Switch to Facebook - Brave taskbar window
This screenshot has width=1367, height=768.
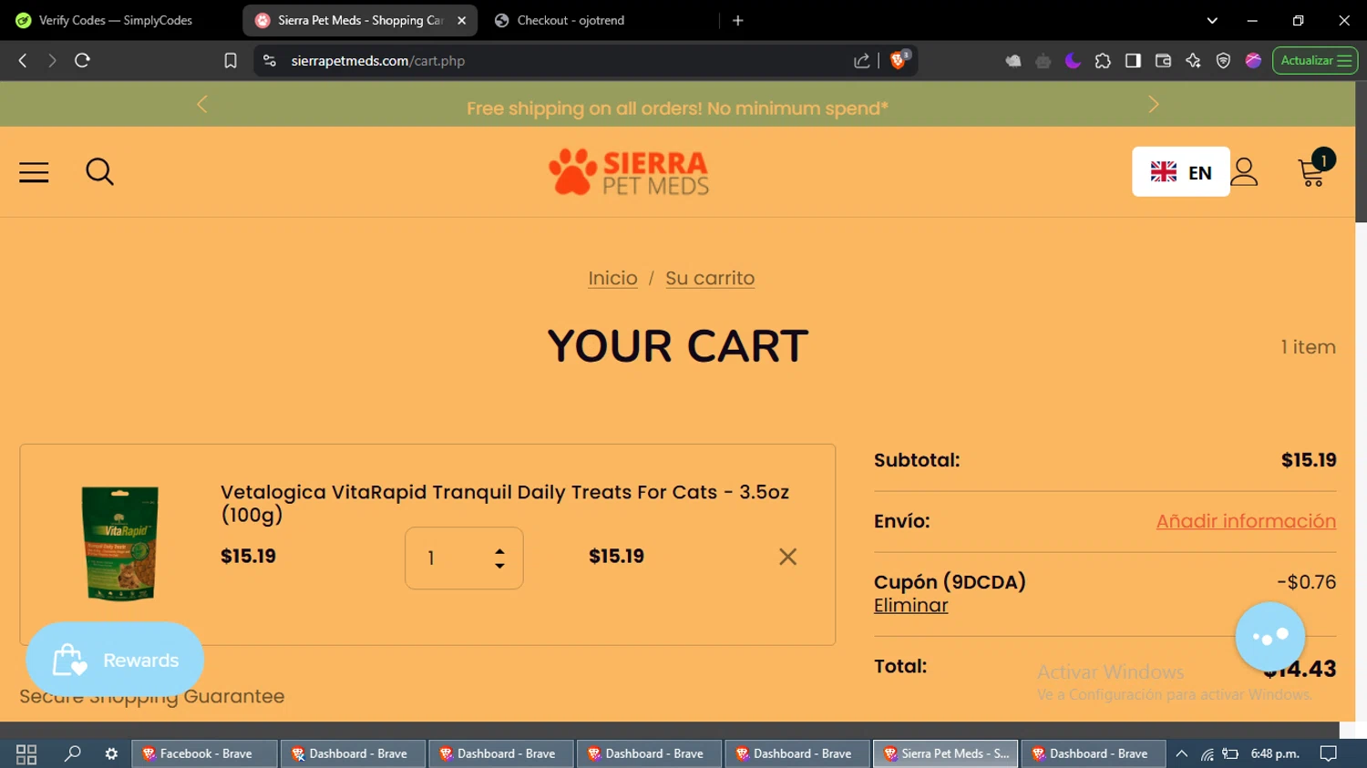(205, 753)
